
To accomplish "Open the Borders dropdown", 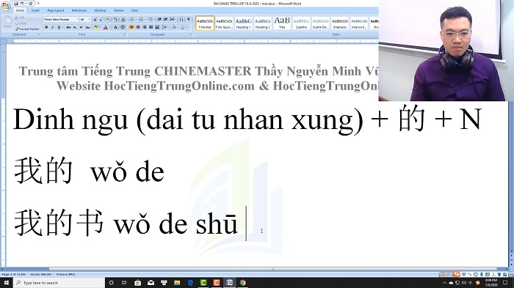I will [187, 27].
